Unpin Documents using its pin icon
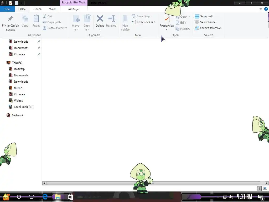 tap(39, 48)
